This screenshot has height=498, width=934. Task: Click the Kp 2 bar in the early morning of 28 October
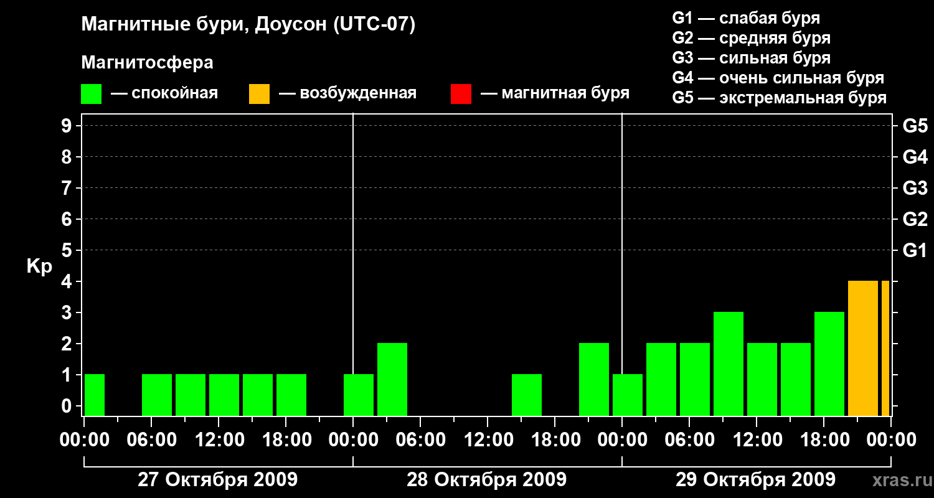click(x=392, y=380)
